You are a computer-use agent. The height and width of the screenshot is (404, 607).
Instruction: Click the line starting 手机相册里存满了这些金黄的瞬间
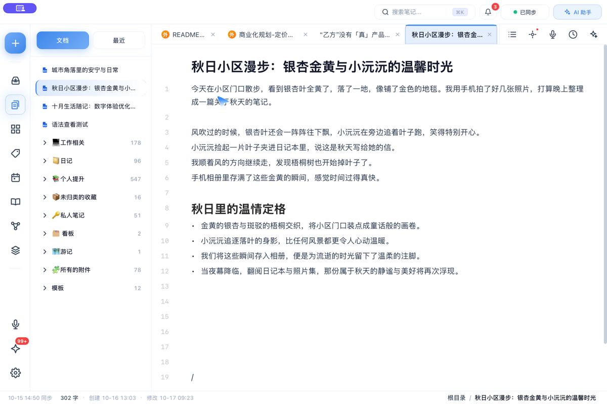[286, 178]
